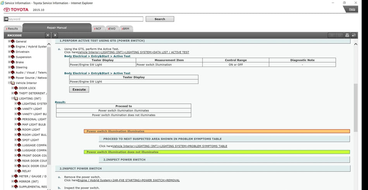Click the print icon in content toolbar

click(347, 35)
